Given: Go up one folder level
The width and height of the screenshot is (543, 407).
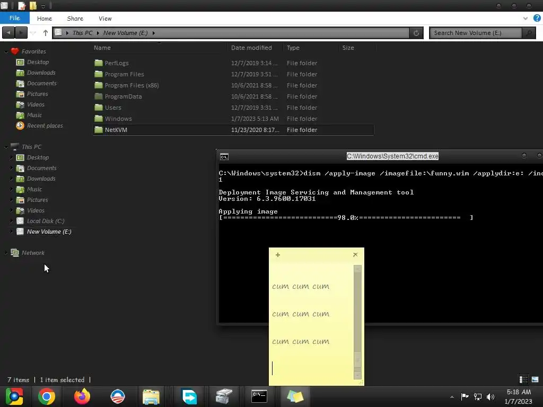Looking at the screenshot, I should pyautogui.click(x=46, y=33).
